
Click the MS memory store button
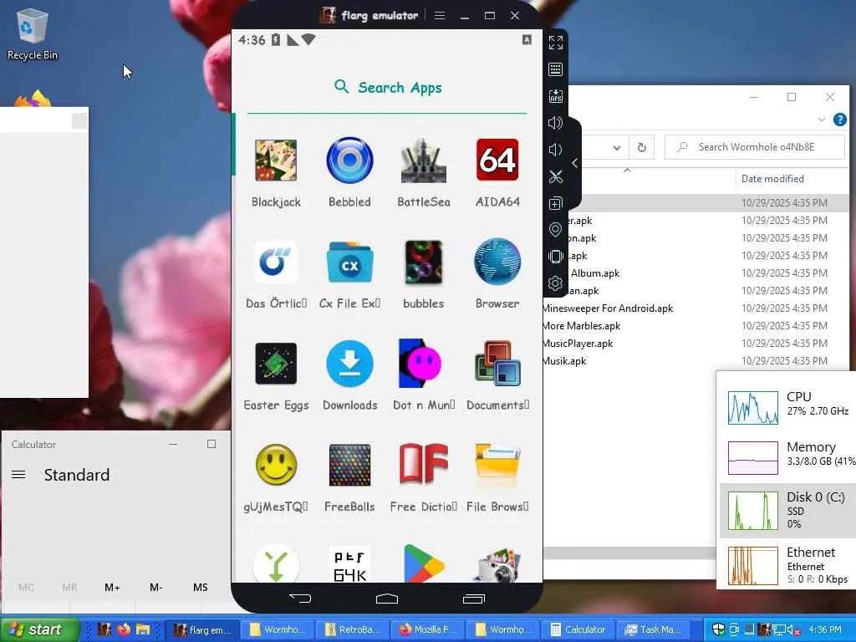point(201,588)
